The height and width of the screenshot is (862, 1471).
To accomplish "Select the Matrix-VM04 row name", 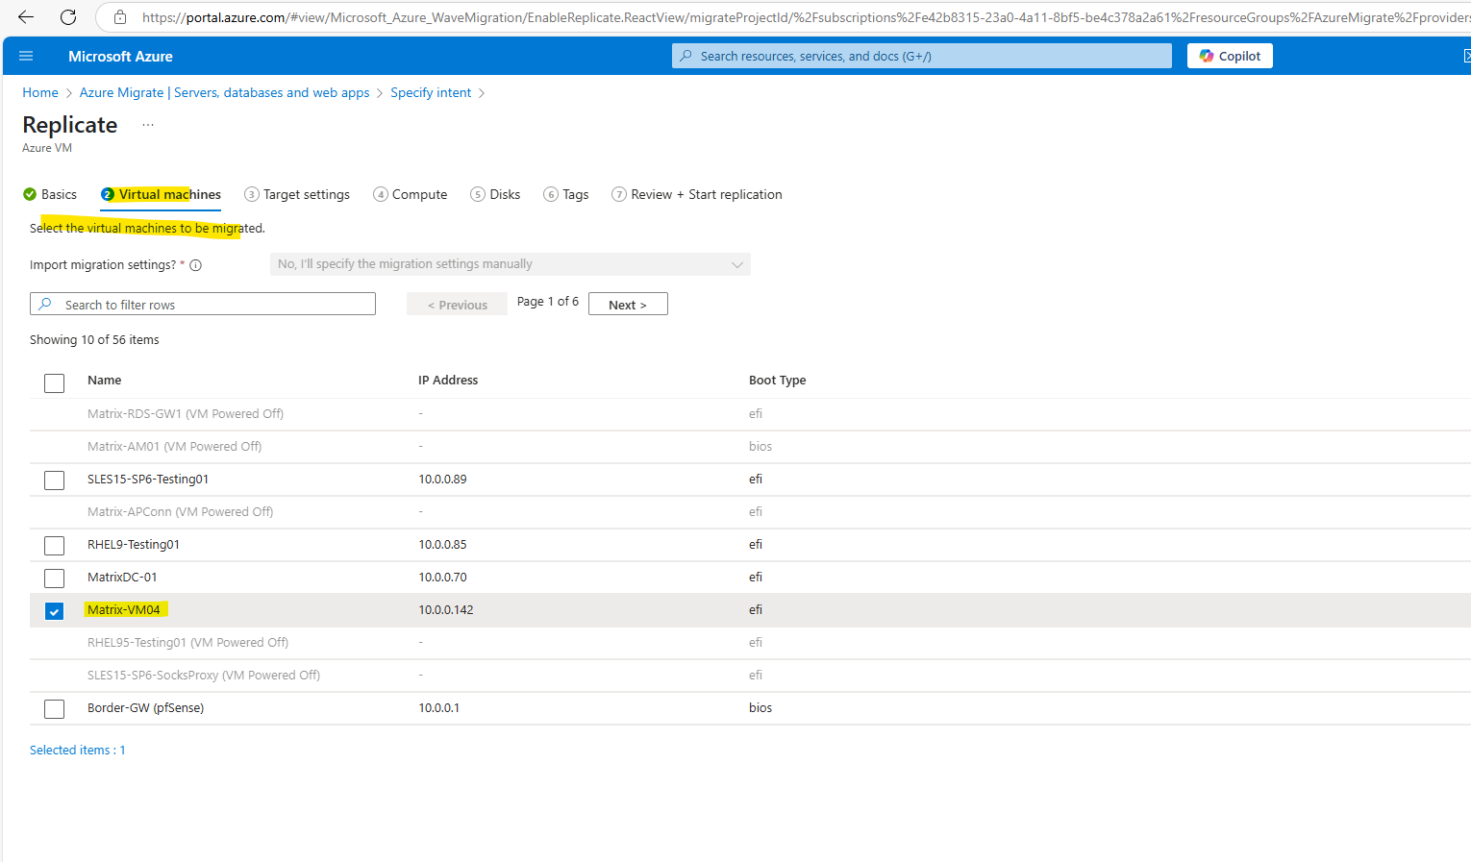I will 124,609.
